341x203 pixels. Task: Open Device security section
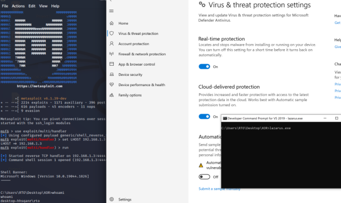tap(130, 74)
